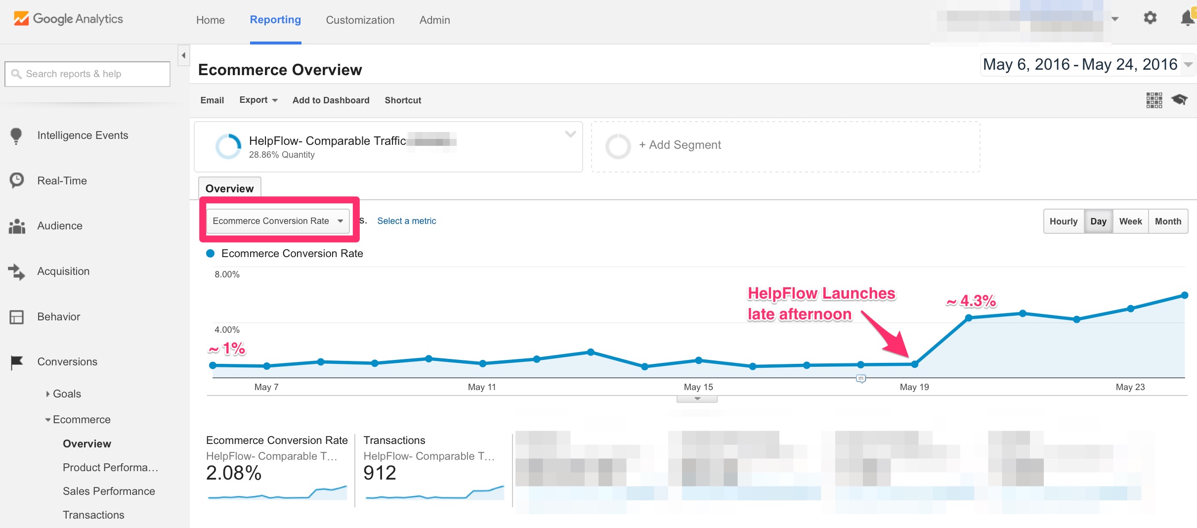Click the Select a metric link
The width and height of the screenshot is (1197, 528).
[x=406, y=221]
